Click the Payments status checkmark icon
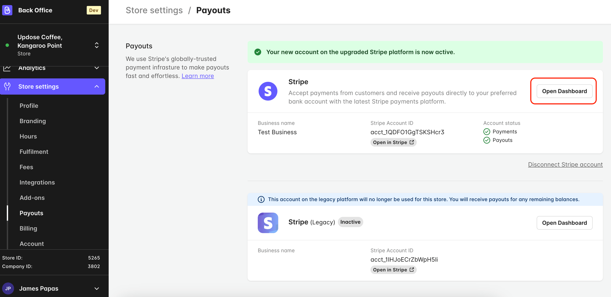611x297 pixels. tap(487, 131)
